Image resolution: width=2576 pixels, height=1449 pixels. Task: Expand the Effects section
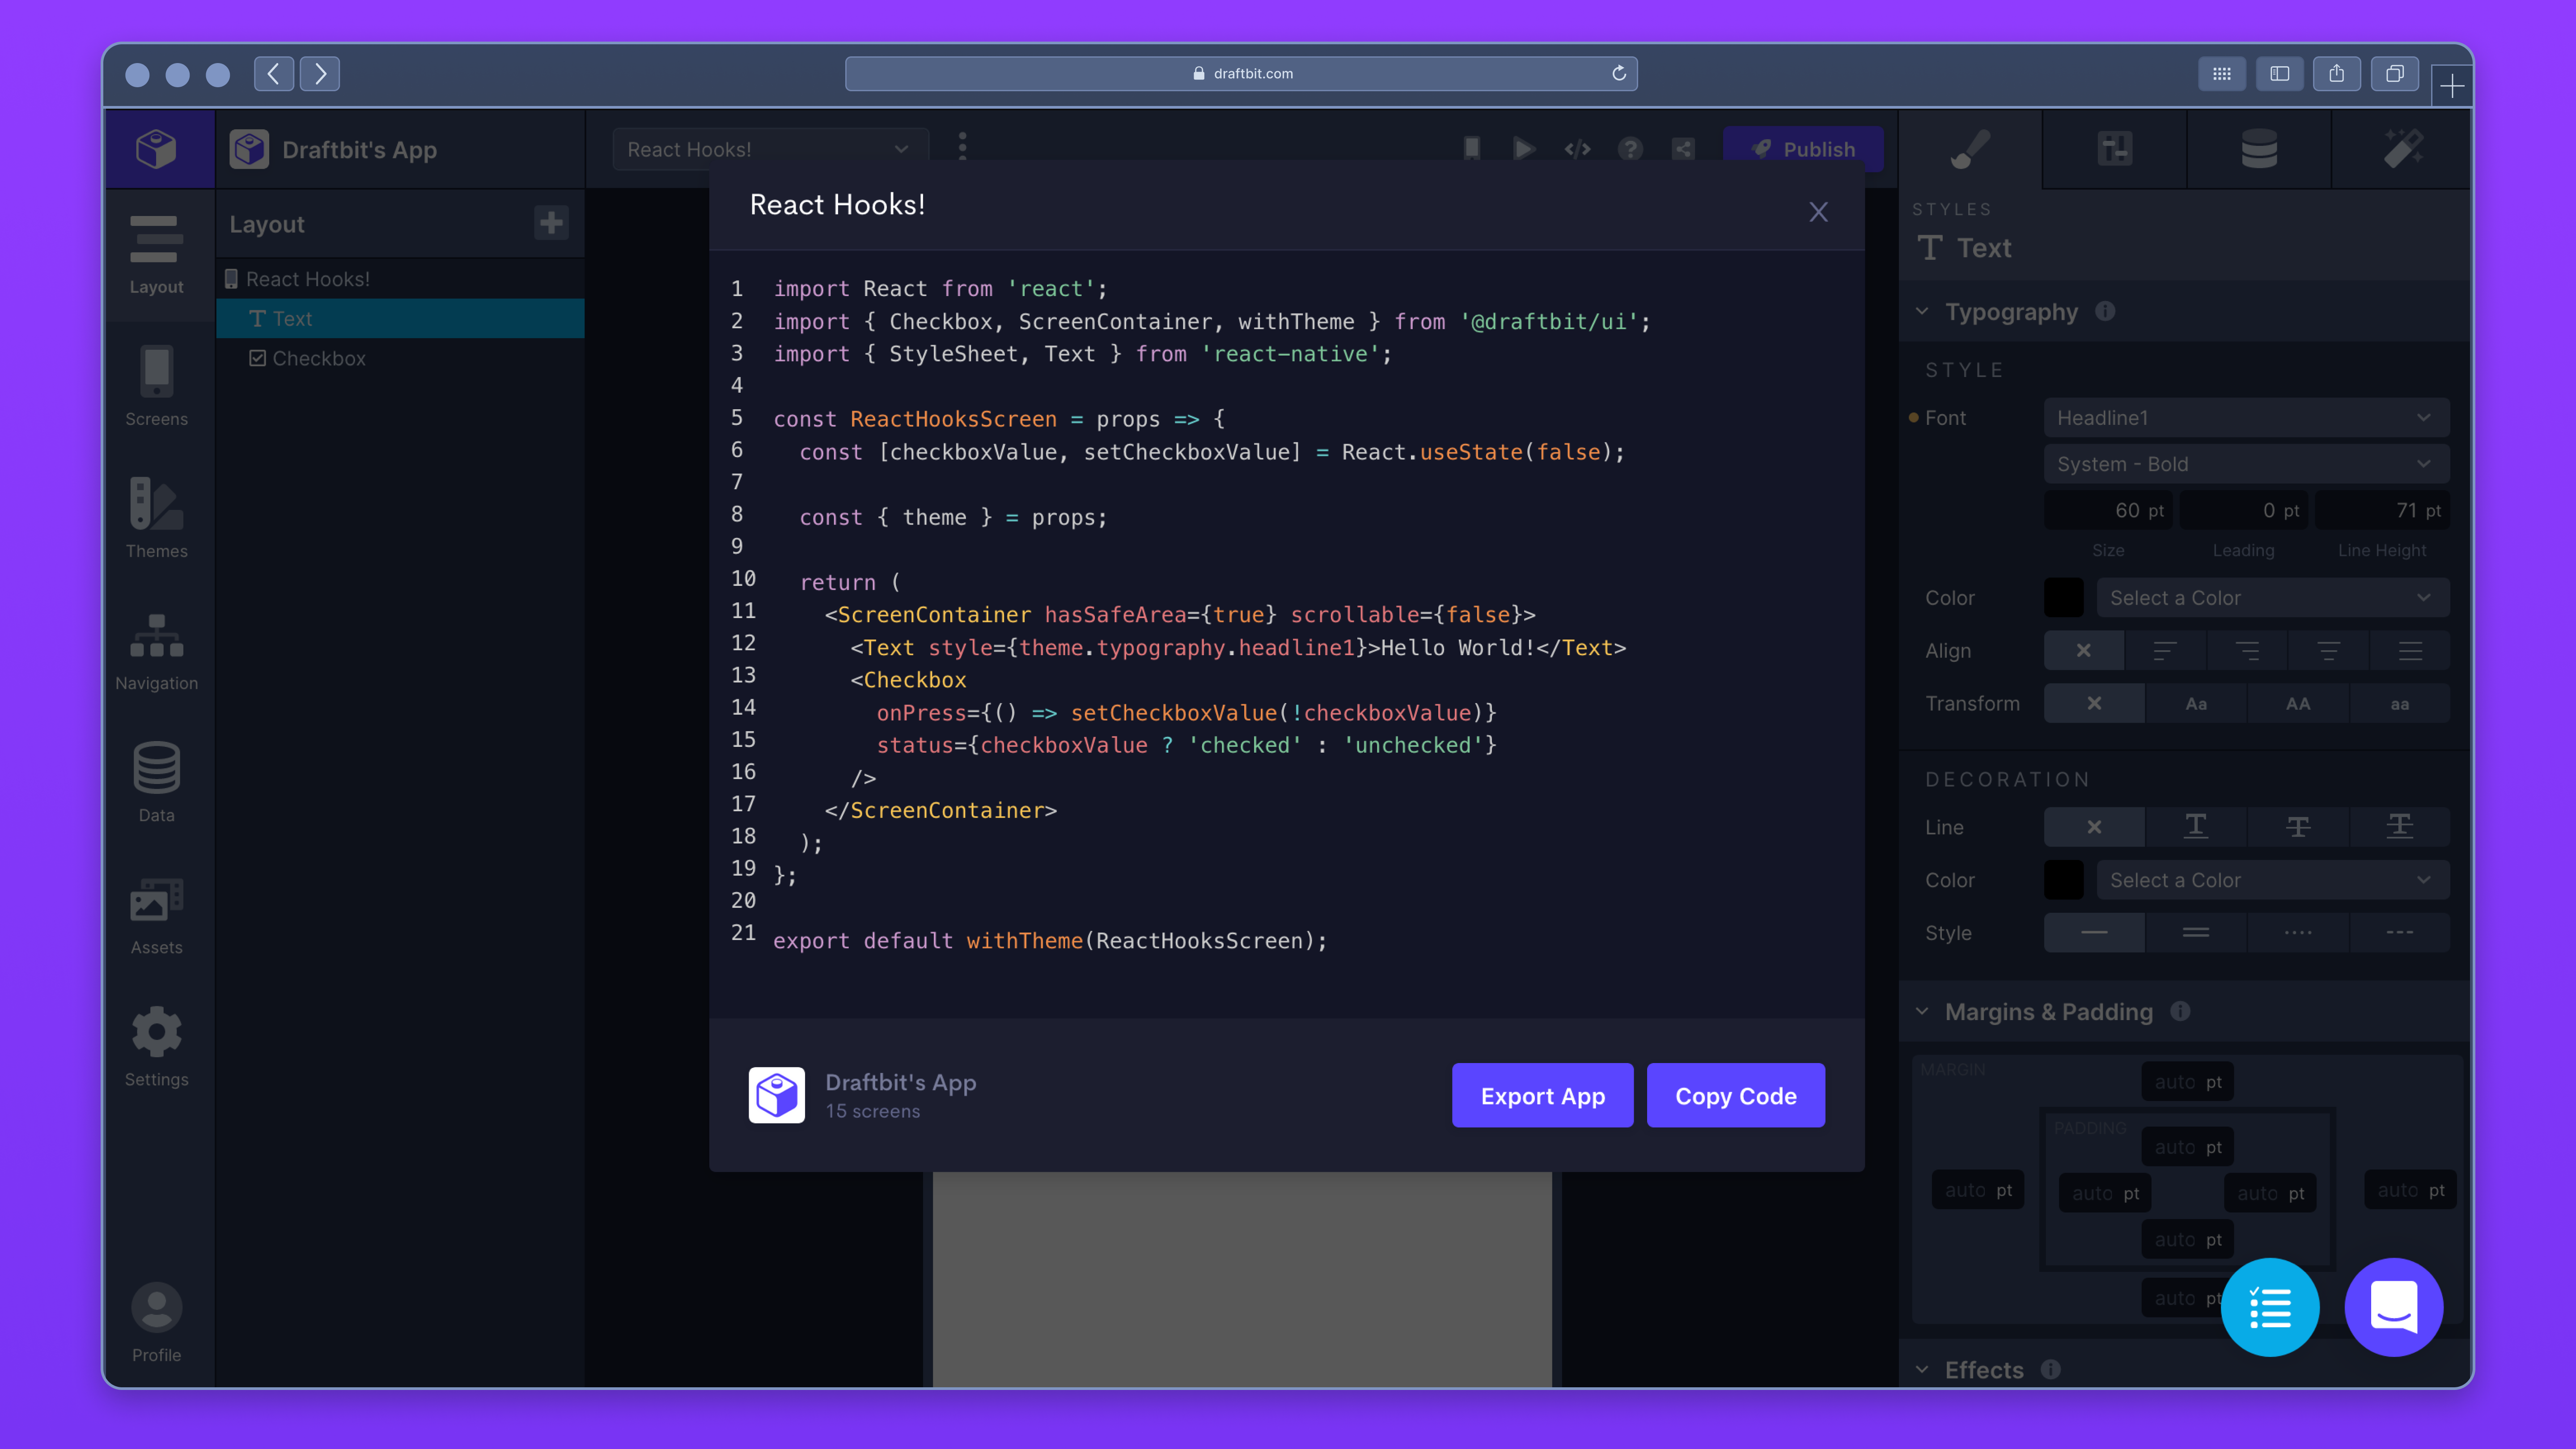(1922, 1369)
